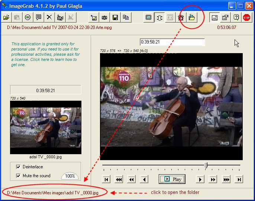Click the photo camera snapshot icon
255x201 pixels.
(104, 17)
